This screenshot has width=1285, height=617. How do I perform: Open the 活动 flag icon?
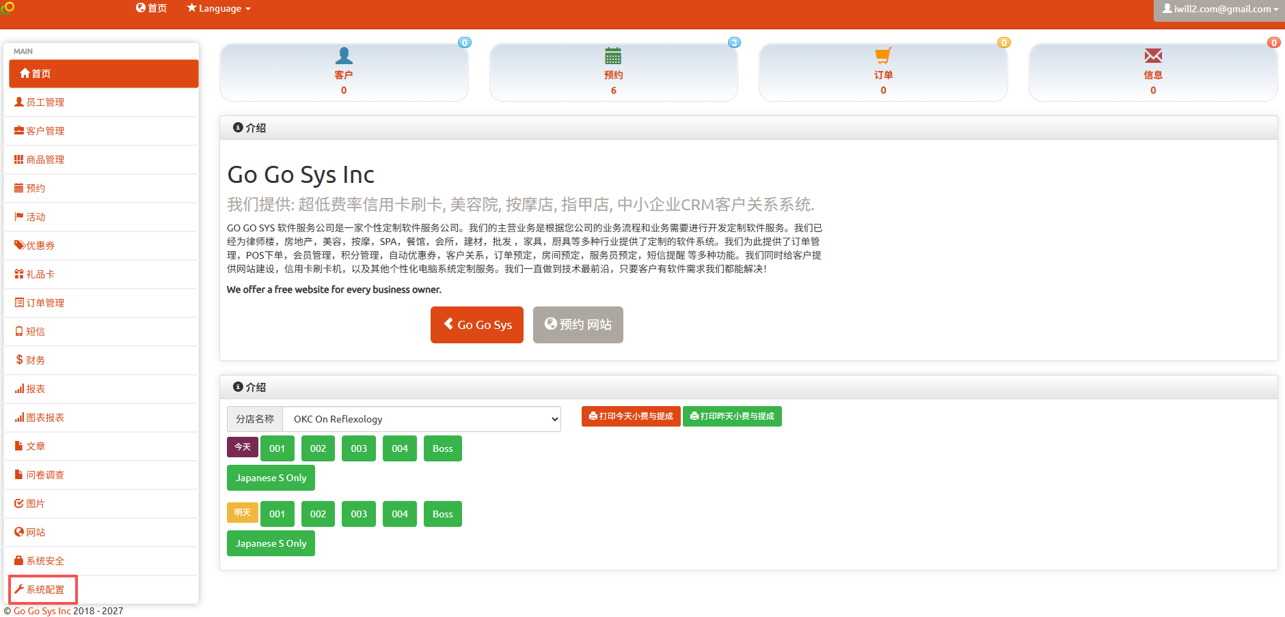point(19,216)
